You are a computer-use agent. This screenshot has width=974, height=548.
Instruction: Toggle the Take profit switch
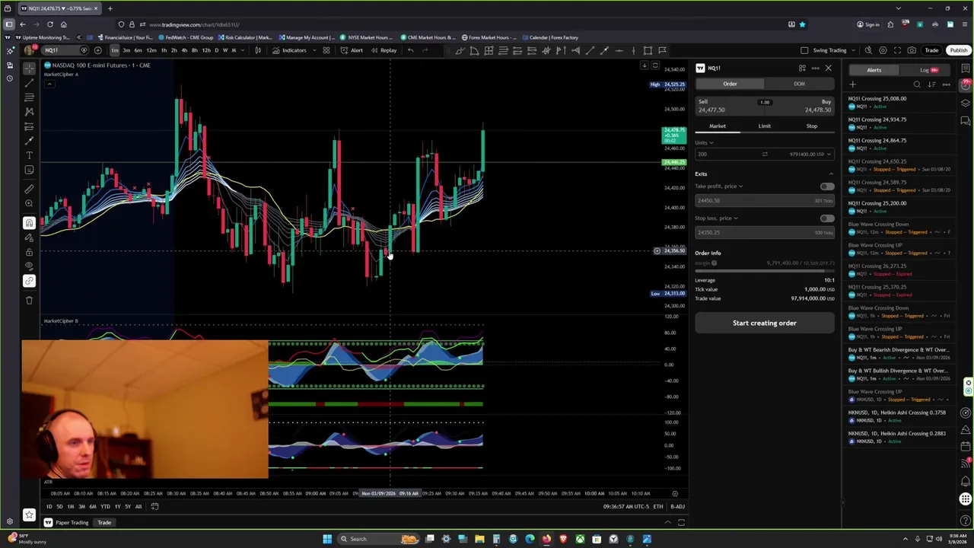826,186
